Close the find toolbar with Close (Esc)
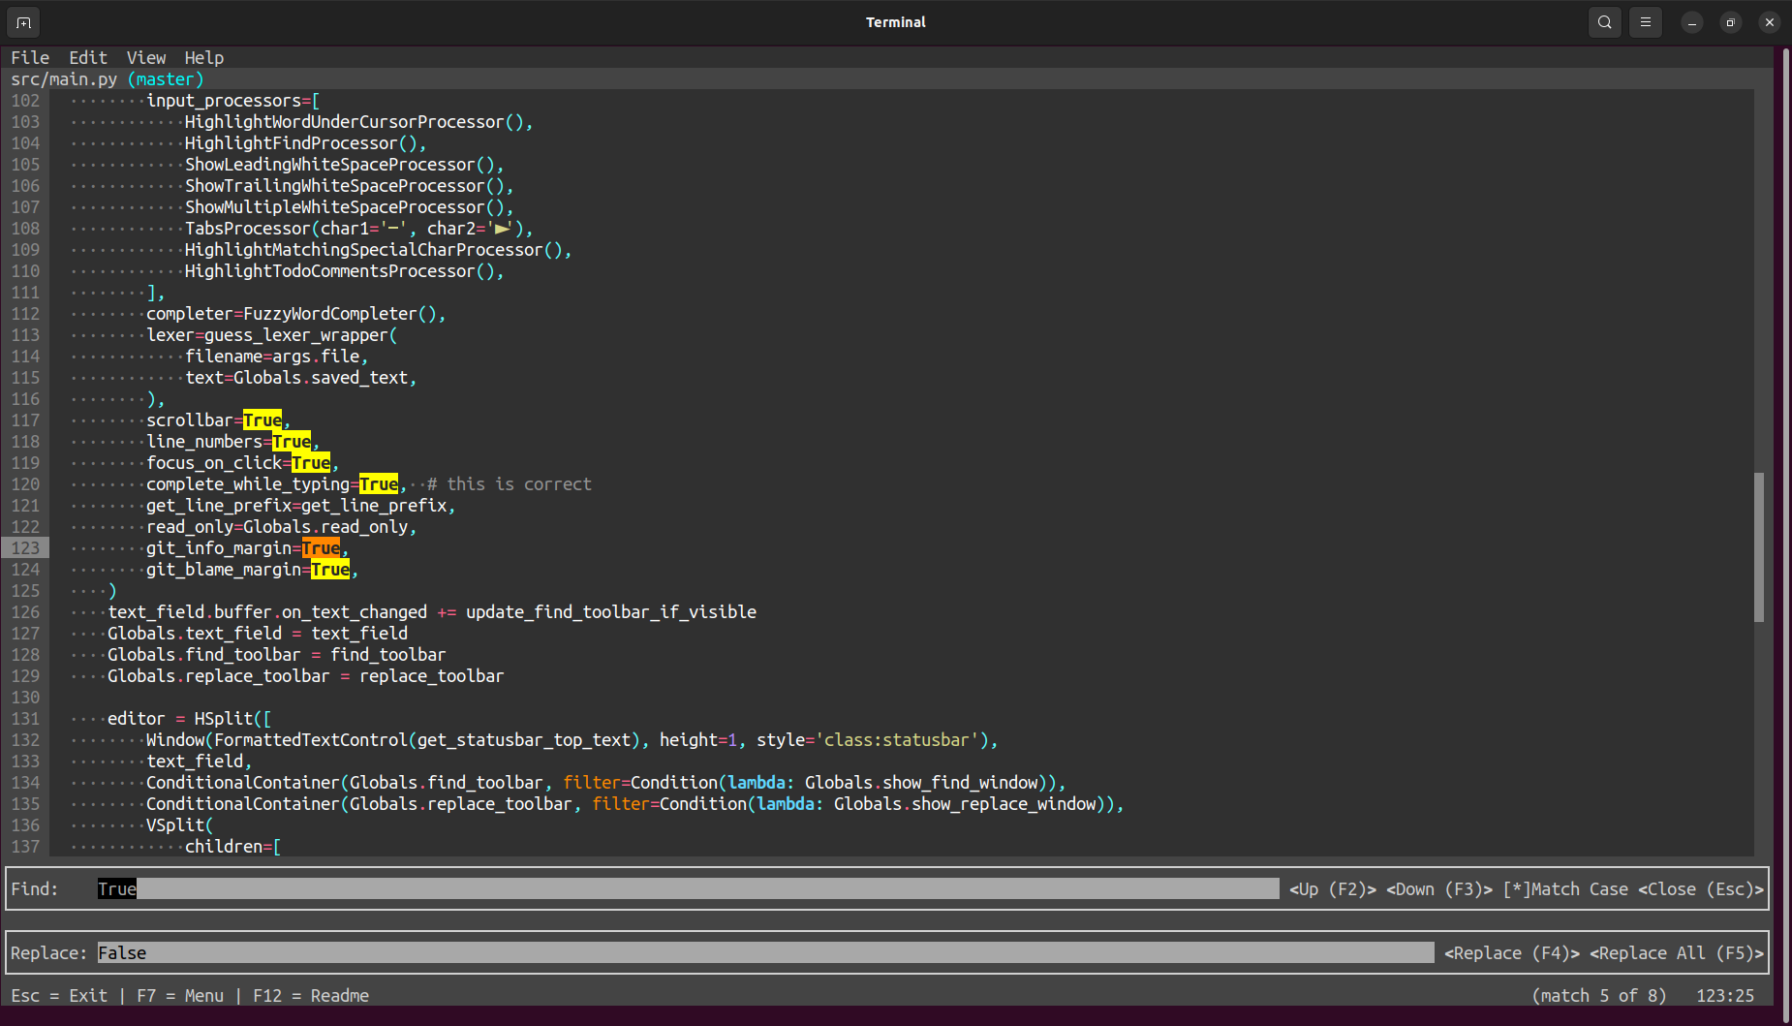 point(1700,889)
